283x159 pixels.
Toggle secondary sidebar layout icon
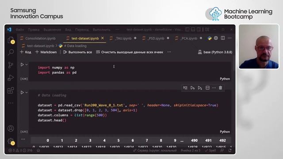(x=199, y=30)
